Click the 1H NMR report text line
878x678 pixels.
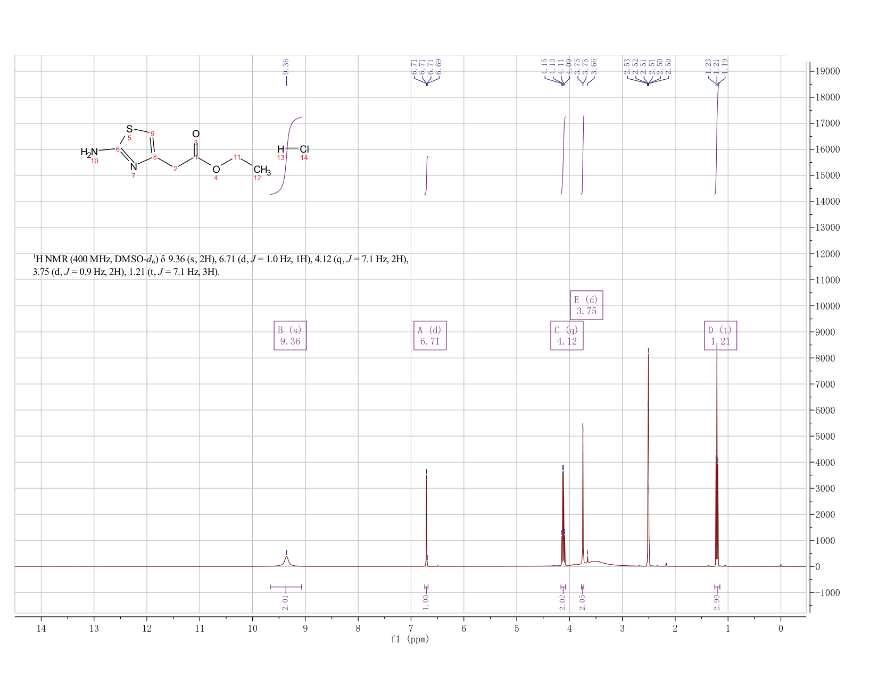[221, 265]
